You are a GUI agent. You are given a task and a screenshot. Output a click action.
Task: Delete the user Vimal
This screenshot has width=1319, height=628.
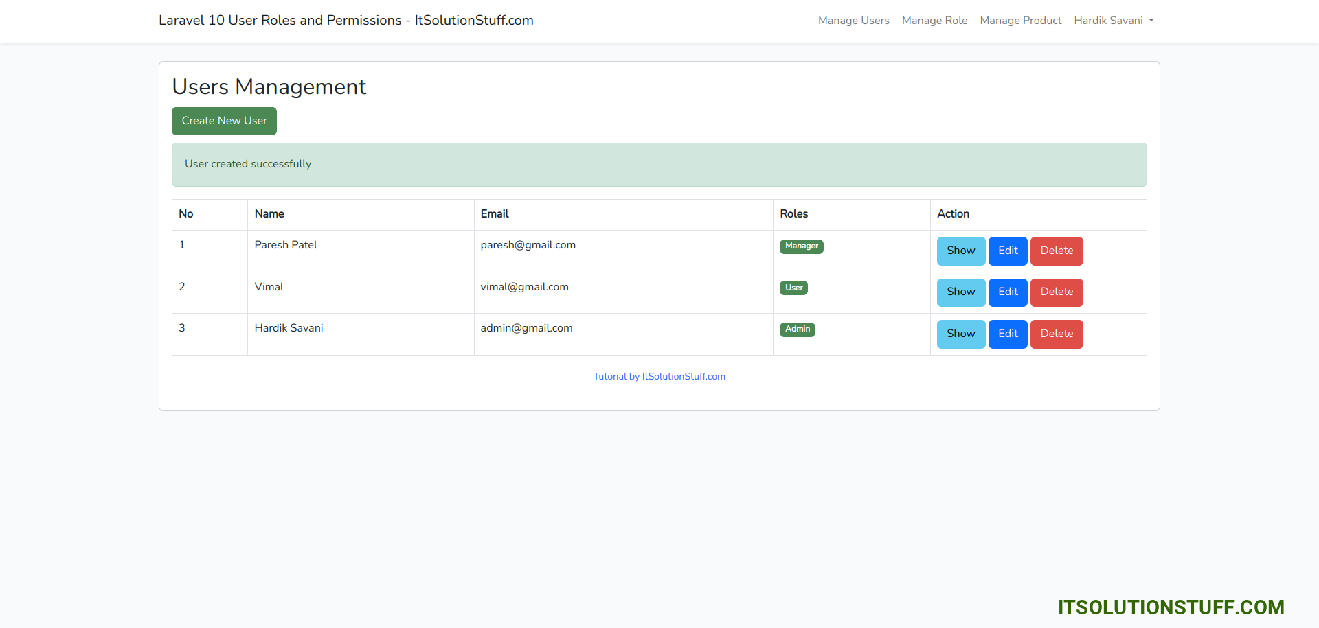tap(1057, 292)
